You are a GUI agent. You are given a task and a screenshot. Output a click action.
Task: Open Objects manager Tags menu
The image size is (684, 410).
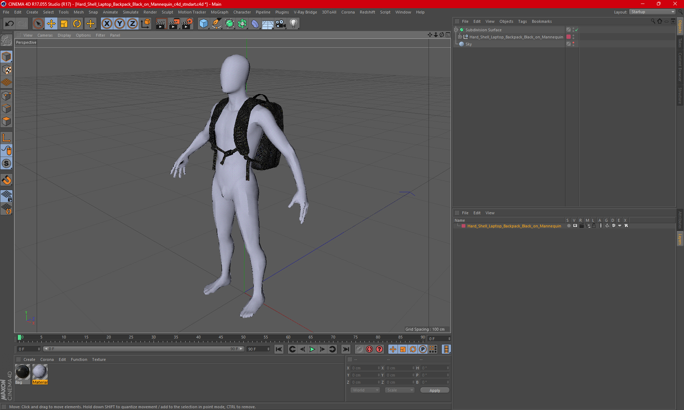522,21
